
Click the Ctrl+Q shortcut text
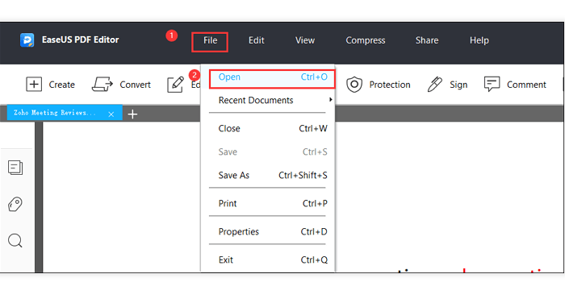pos(314,260)
